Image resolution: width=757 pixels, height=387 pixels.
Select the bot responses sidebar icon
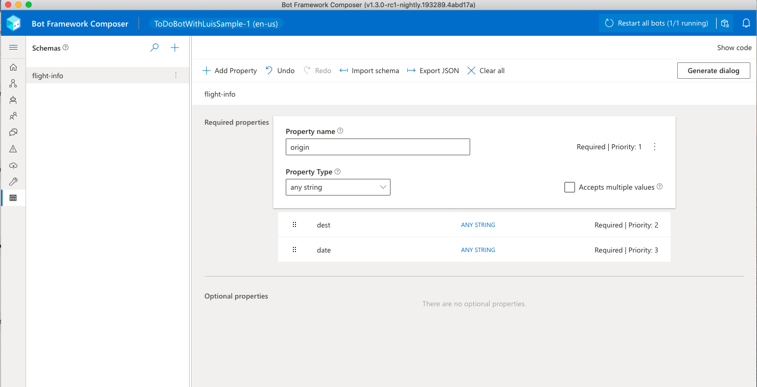[x=13, y=100]
